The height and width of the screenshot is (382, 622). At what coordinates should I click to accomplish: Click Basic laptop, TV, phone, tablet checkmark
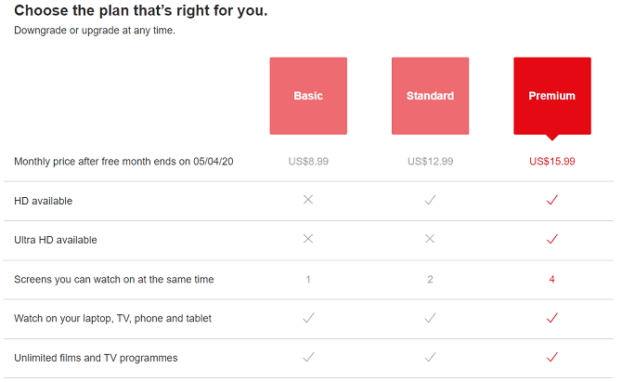pyautogui.click(x=308, y=318)
